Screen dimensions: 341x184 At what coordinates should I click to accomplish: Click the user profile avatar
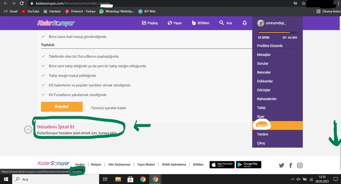[260, 23]
